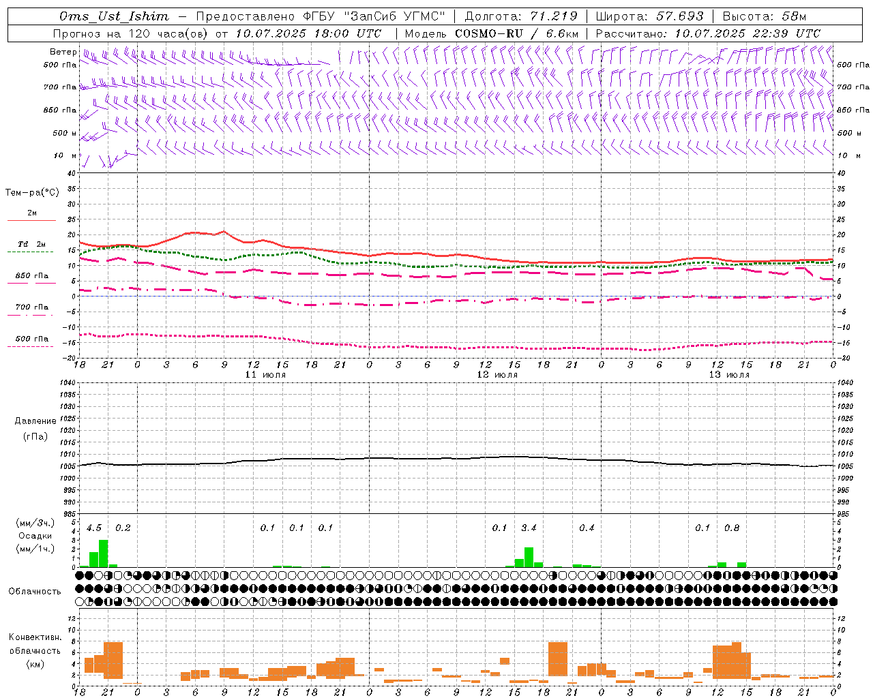Viewport: 873px width, 698px height.
Task: Select the 0.2 precipitation total
Action: [123, 528]
